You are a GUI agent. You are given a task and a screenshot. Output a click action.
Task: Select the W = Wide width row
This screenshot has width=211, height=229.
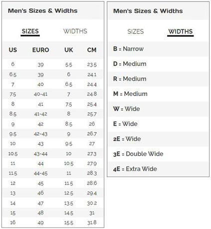158,109
